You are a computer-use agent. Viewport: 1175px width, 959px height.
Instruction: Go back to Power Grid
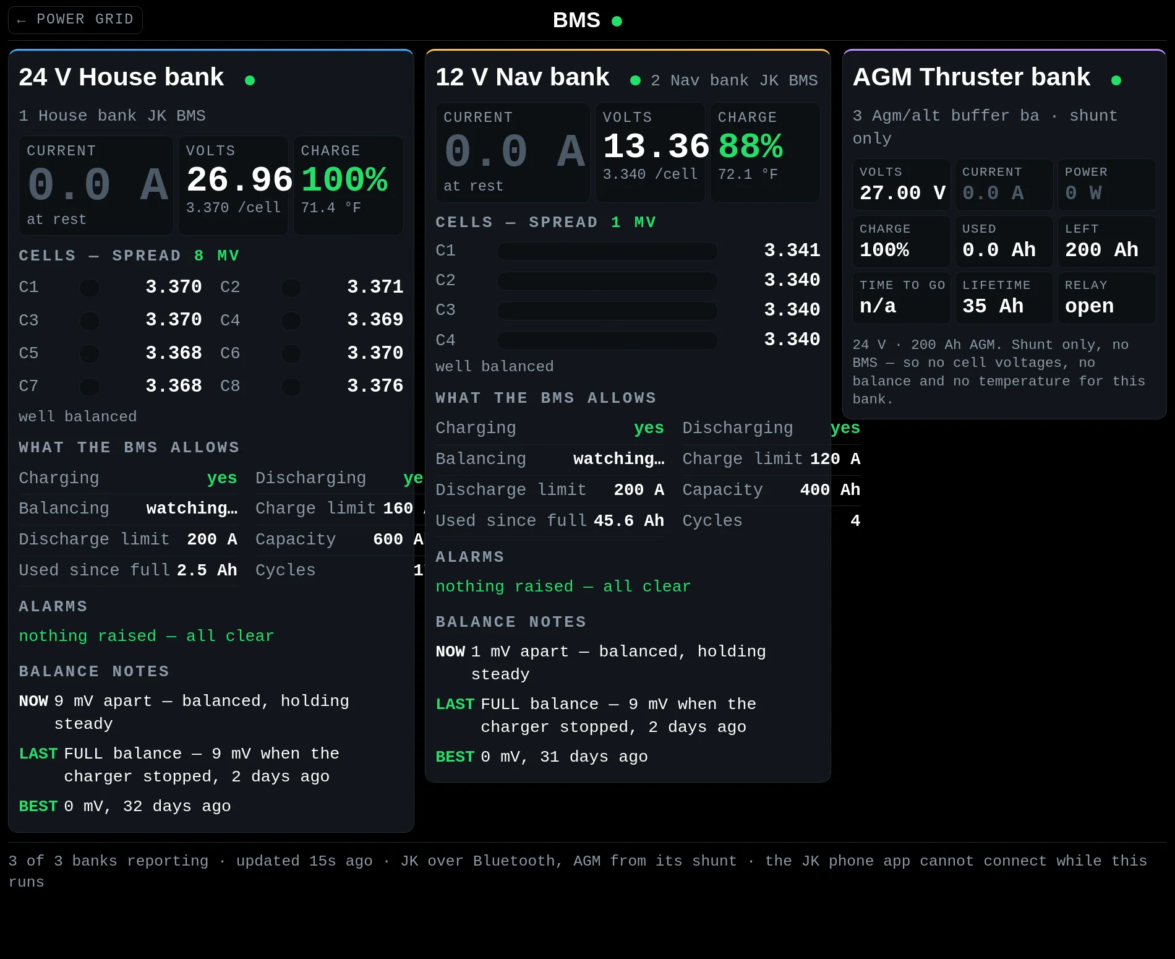pyautogui.click(x=75, y=20)
